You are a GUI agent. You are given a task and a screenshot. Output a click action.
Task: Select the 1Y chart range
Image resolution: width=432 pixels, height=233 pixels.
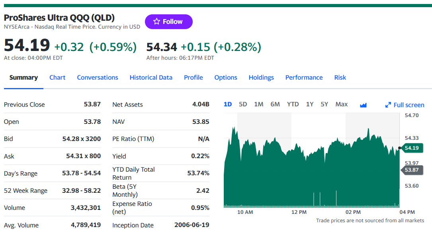pyautogui.click(x=310, y=104)
